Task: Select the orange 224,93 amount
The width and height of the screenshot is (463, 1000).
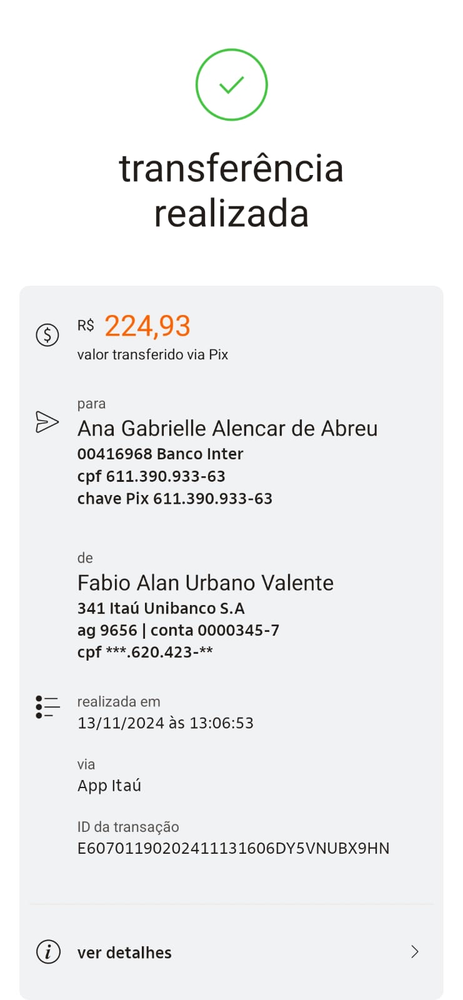Action: [x=147, y=326]
